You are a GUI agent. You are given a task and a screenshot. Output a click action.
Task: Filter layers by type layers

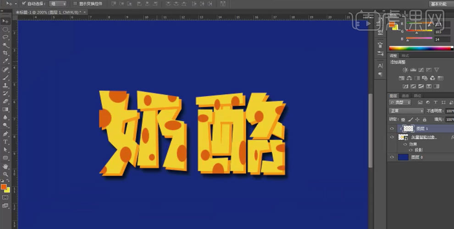435,102
